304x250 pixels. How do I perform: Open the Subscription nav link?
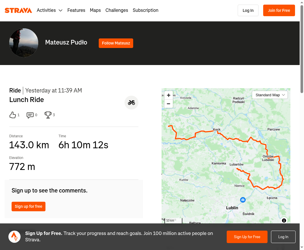coord(145,10)
